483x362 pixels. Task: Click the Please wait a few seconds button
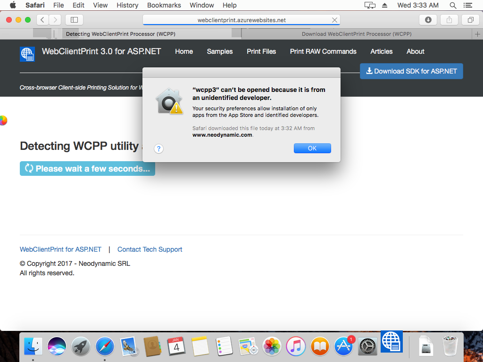click(x=87, y=169)
